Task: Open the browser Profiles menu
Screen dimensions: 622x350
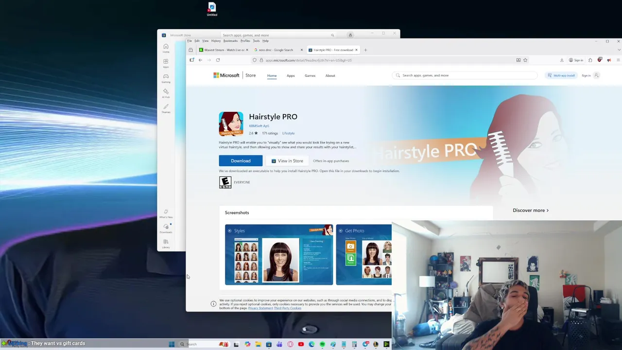Action: pos(245,41)
